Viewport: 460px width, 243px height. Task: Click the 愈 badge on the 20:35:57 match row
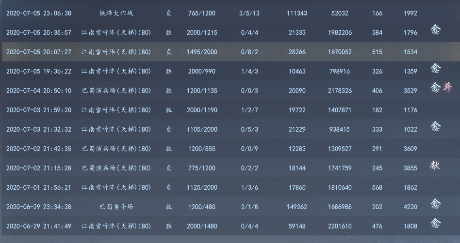[x=436, y=29]
